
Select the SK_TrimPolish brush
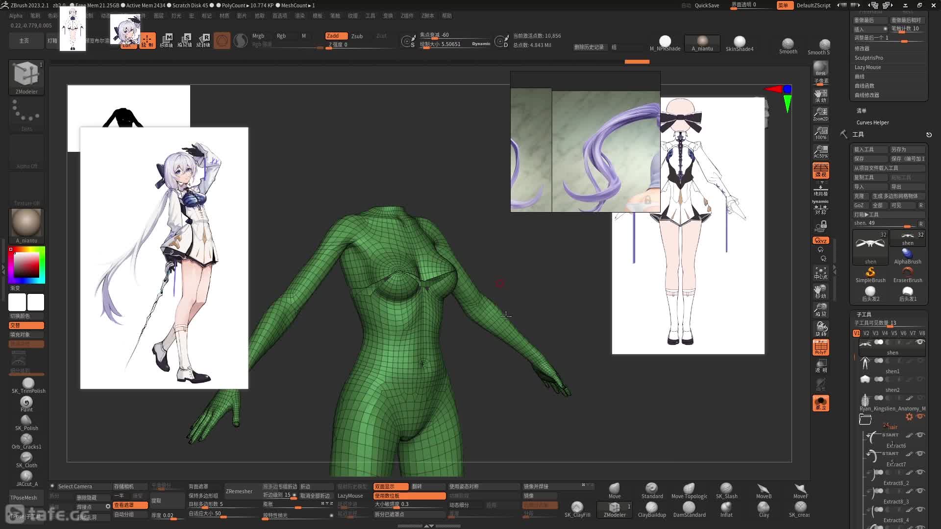coord(28,385)
